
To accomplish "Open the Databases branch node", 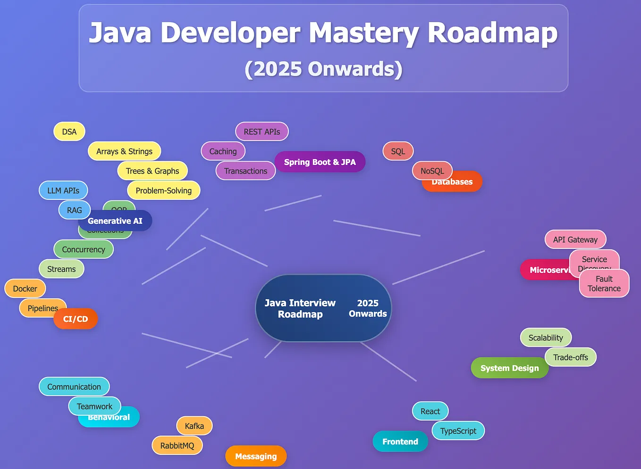I will (452, 181).
